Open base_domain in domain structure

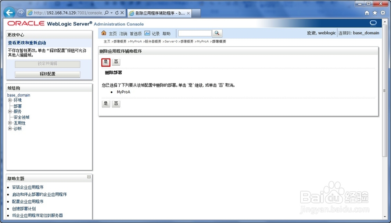[19, 95]
